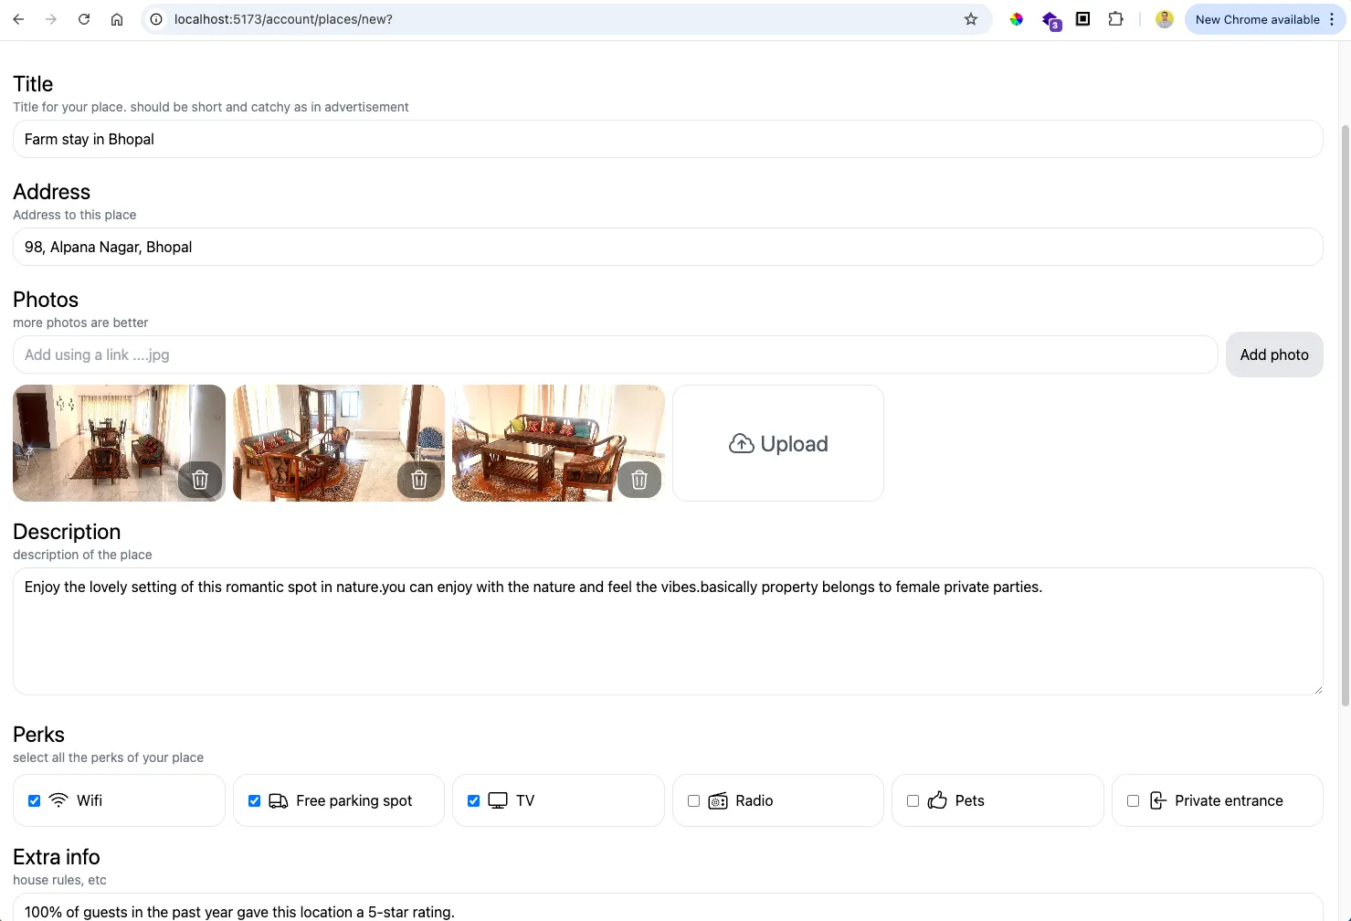Enable the Private entrance checkbox
The width and height of the screenshot is (1351, 921).
pos(1134,801)
